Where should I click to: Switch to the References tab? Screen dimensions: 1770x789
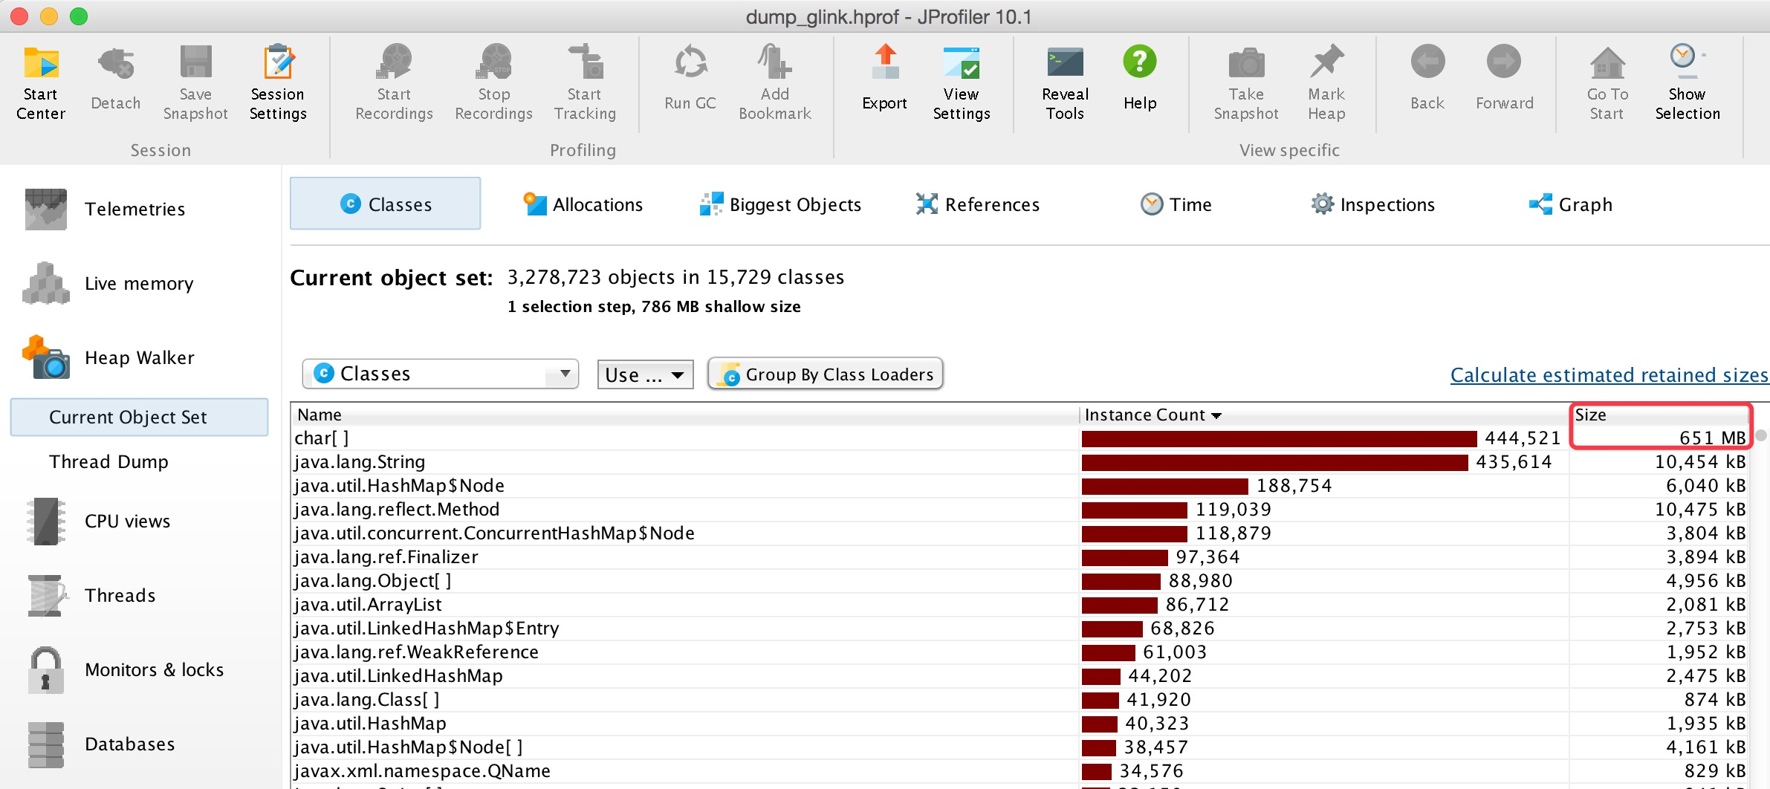coord(978,204)
